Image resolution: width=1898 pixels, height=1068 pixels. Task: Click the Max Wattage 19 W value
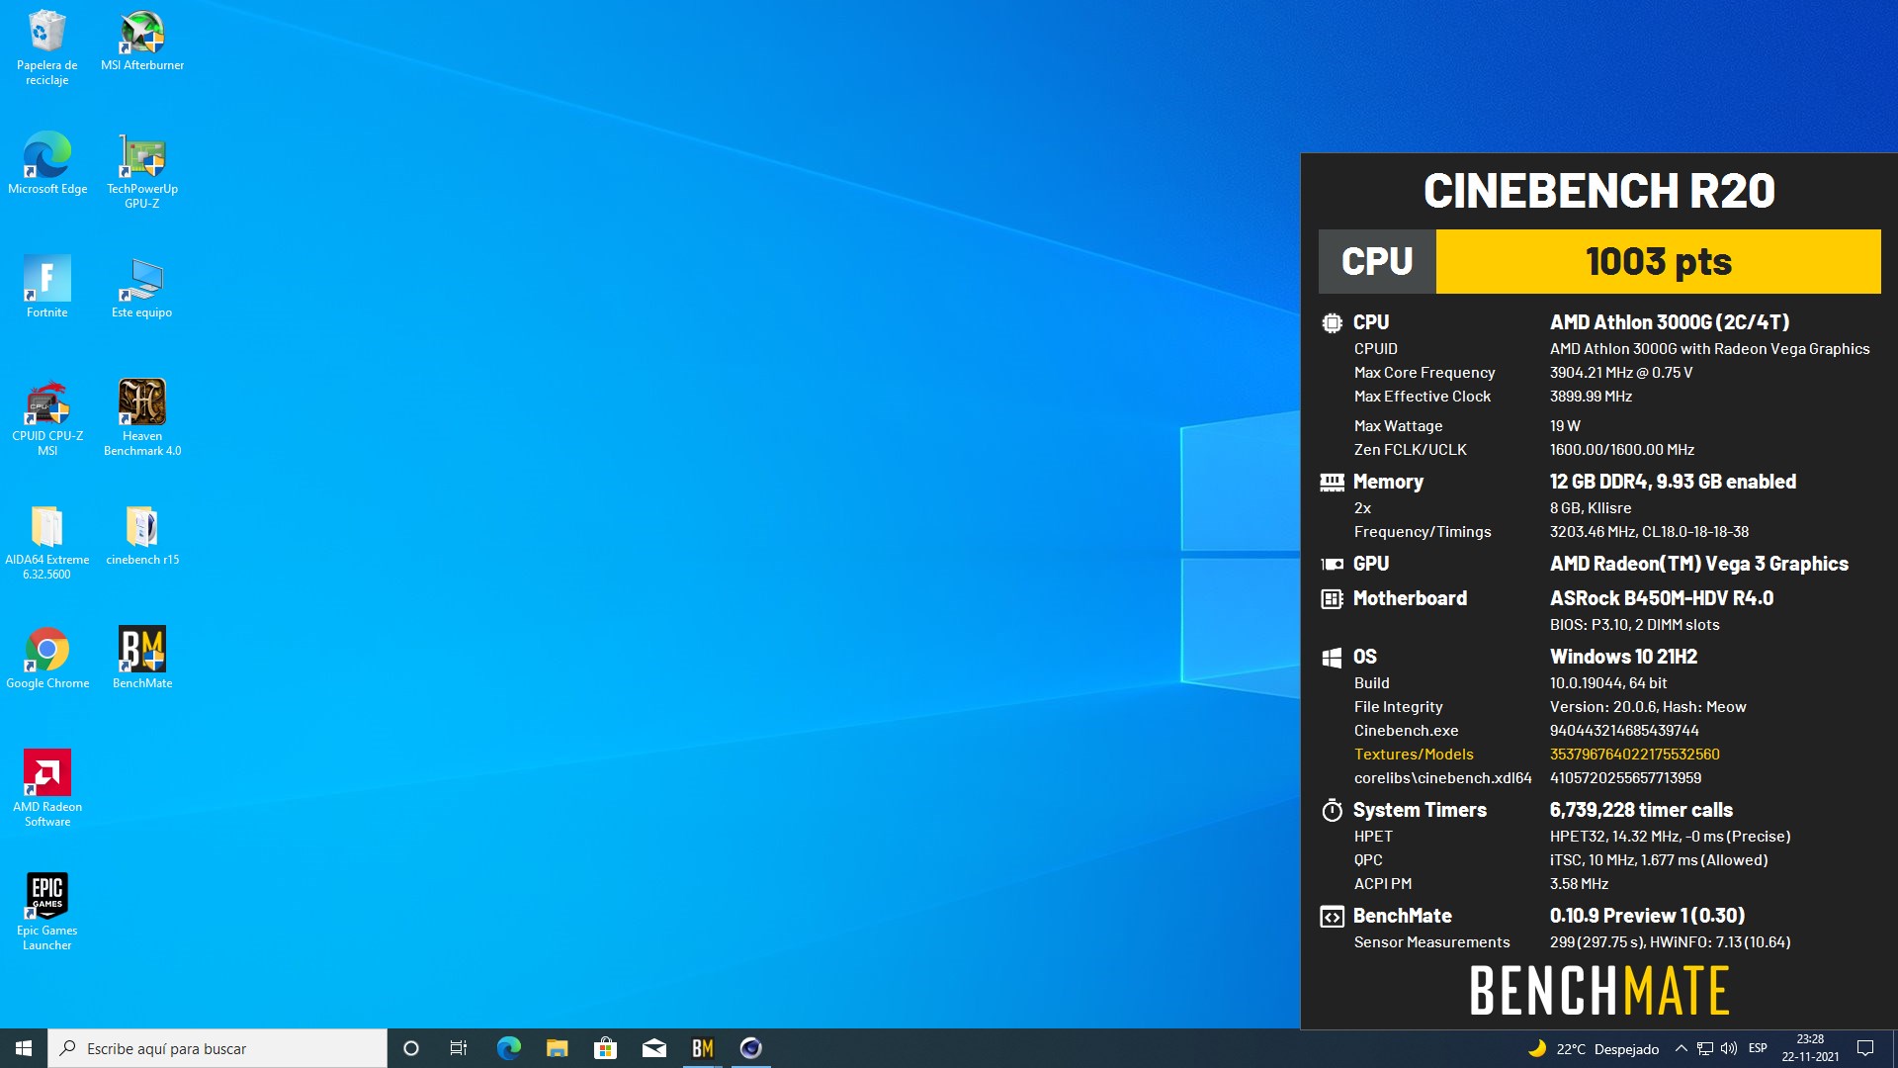coord(1565,426)
